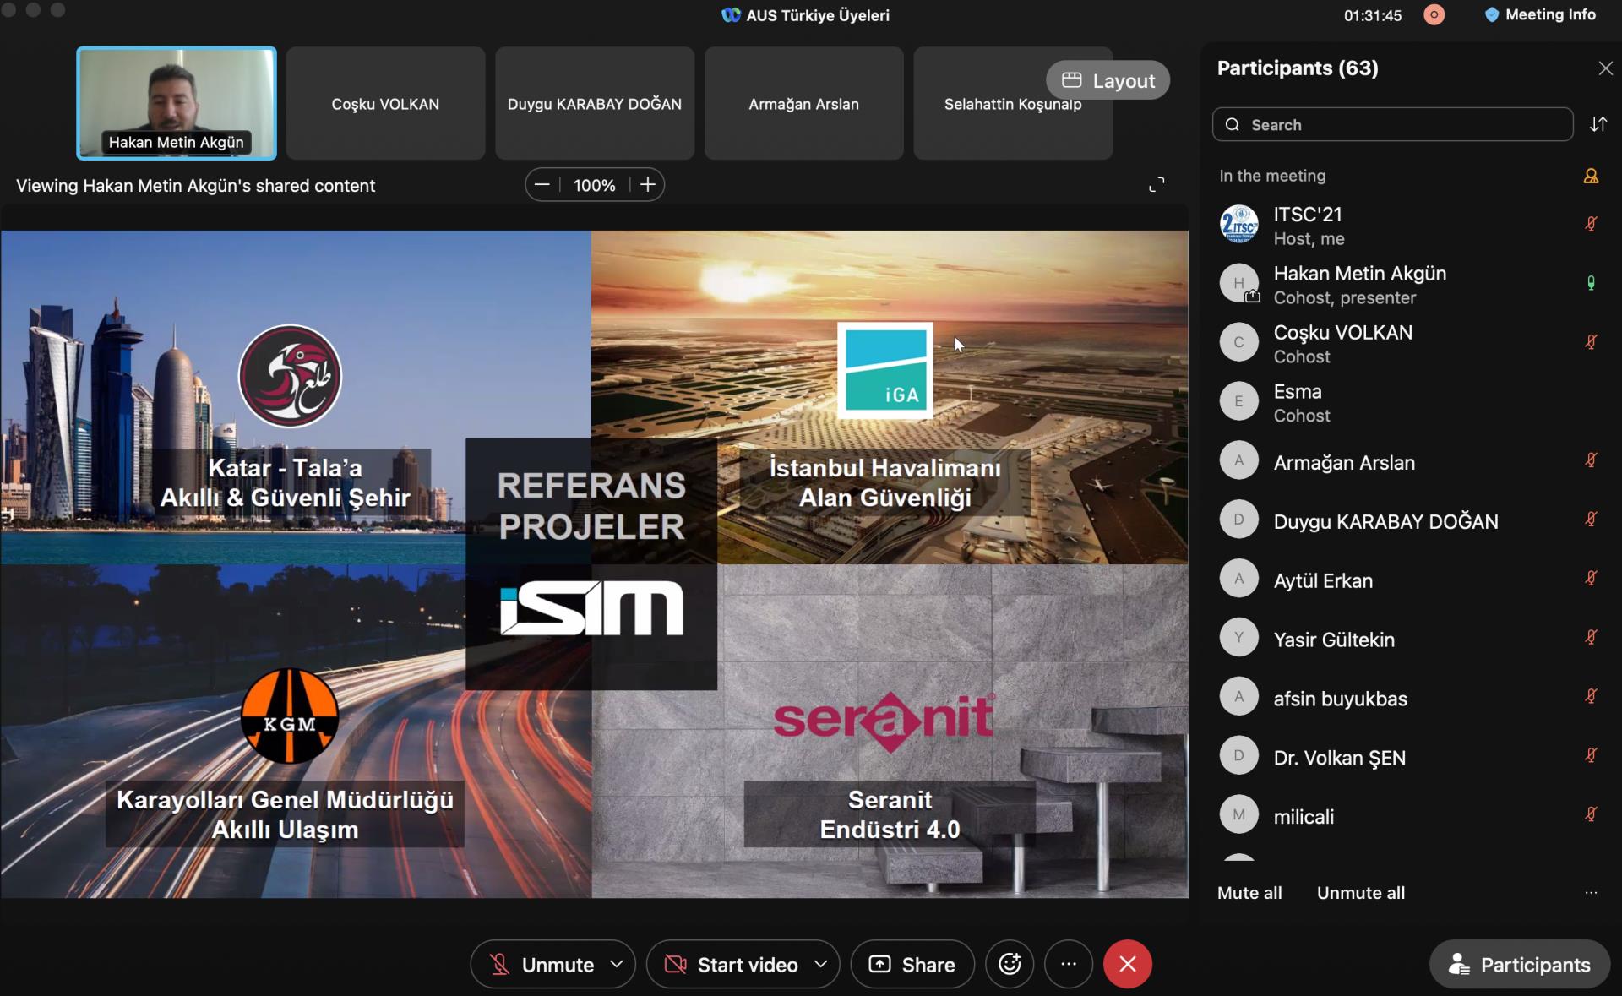Click the Start video button
Screen dimensions: 1622x996
pyautogui.click(x=731, y=964)
